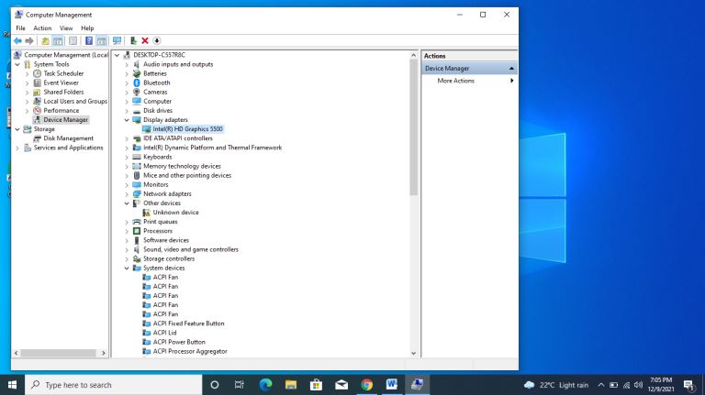Screen dimensions: 705x395
Task: Select the Bluetooth category icon
Action: point(137,82)
